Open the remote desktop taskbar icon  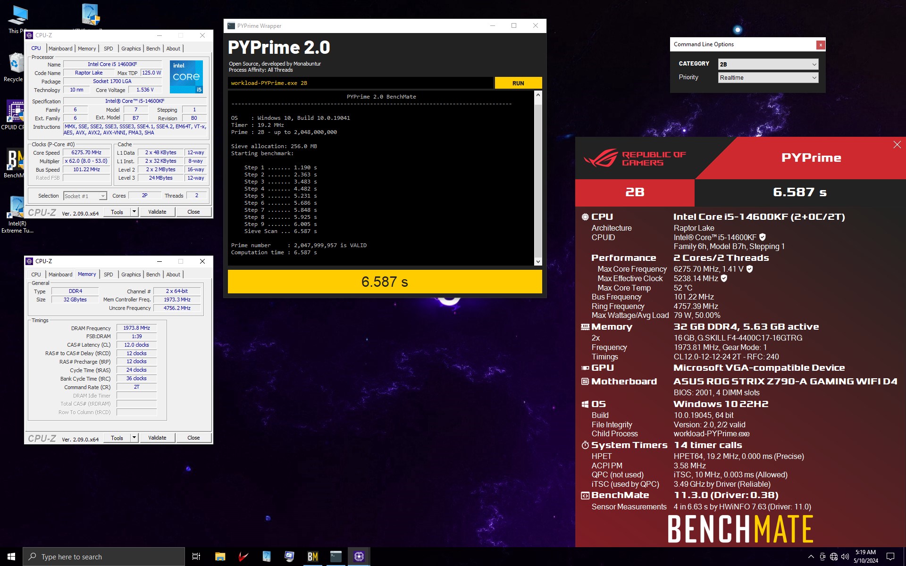click(289, 557)
